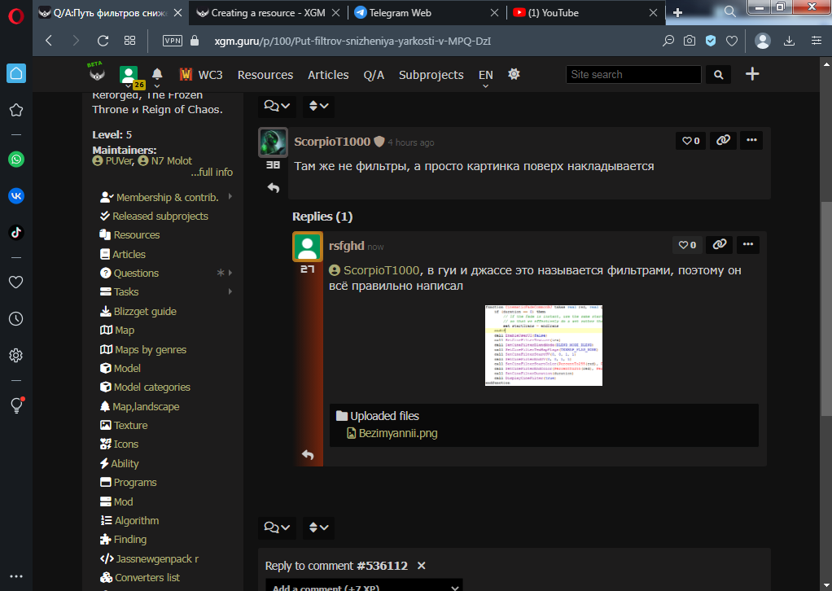The image size is (832, 591).
Task: Switch to Creating a resource - XGM tab
Action: 268,13
